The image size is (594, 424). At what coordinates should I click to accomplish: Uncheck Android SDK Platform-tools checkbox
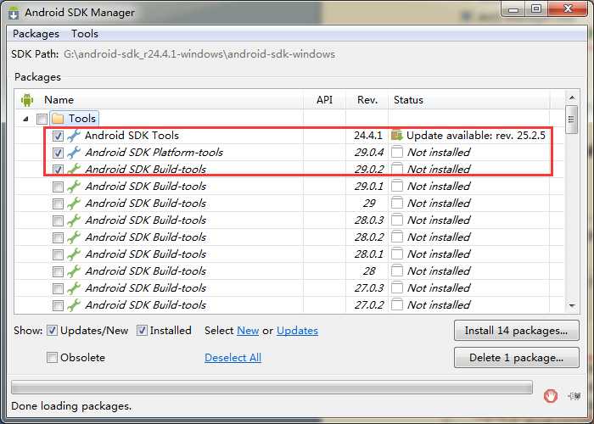point(58,153)
